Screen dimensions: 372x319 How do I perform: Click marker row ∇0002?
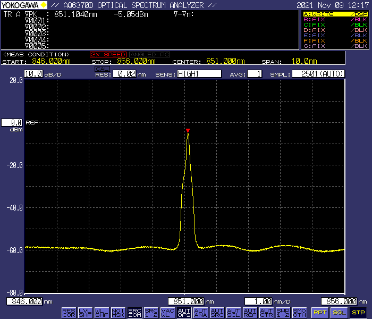(37, 27)
